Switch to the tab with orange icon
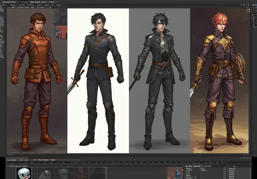Screen dimensions: 257x179 pyautogui.click(x=52, y=2)
